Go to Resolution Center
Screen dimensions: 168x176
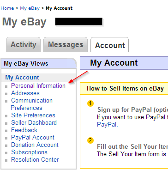(x=35, y=160)
